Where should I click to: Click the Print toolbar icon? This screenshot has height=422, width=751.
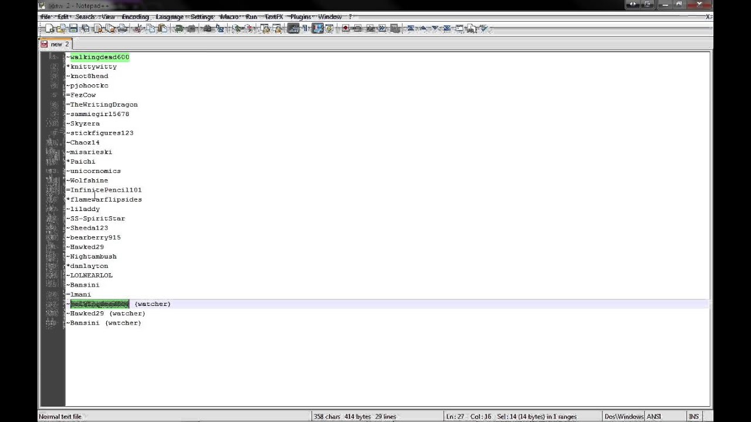coord(122,28)
